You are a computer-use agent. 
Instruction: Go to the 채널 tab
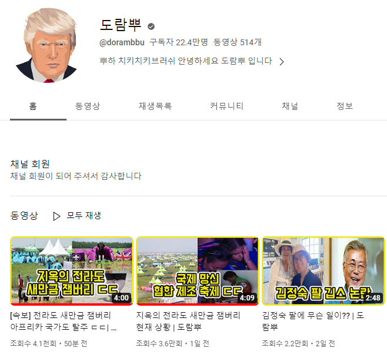(x=290, y=106)
